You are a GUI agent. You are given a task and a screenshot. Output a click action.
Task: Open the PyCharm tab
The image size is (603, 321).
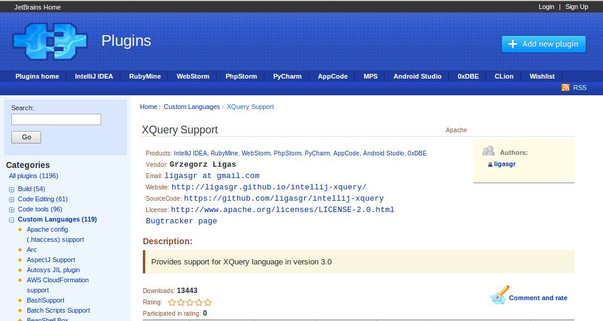tap(288, 76)
